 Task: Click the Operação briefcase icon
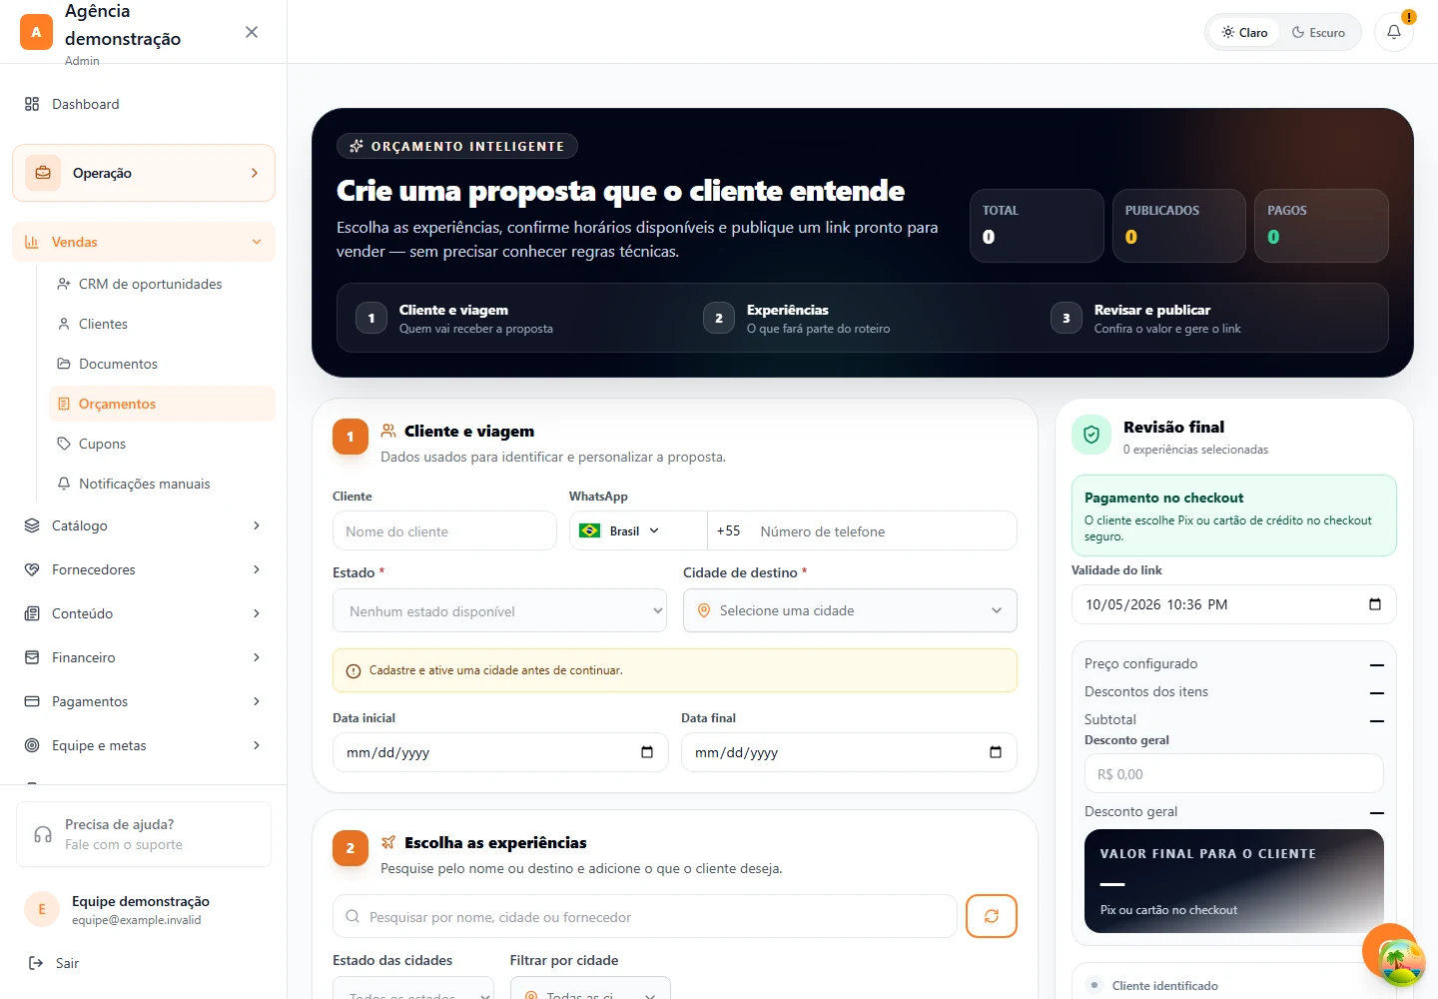[x=43, y=173]
